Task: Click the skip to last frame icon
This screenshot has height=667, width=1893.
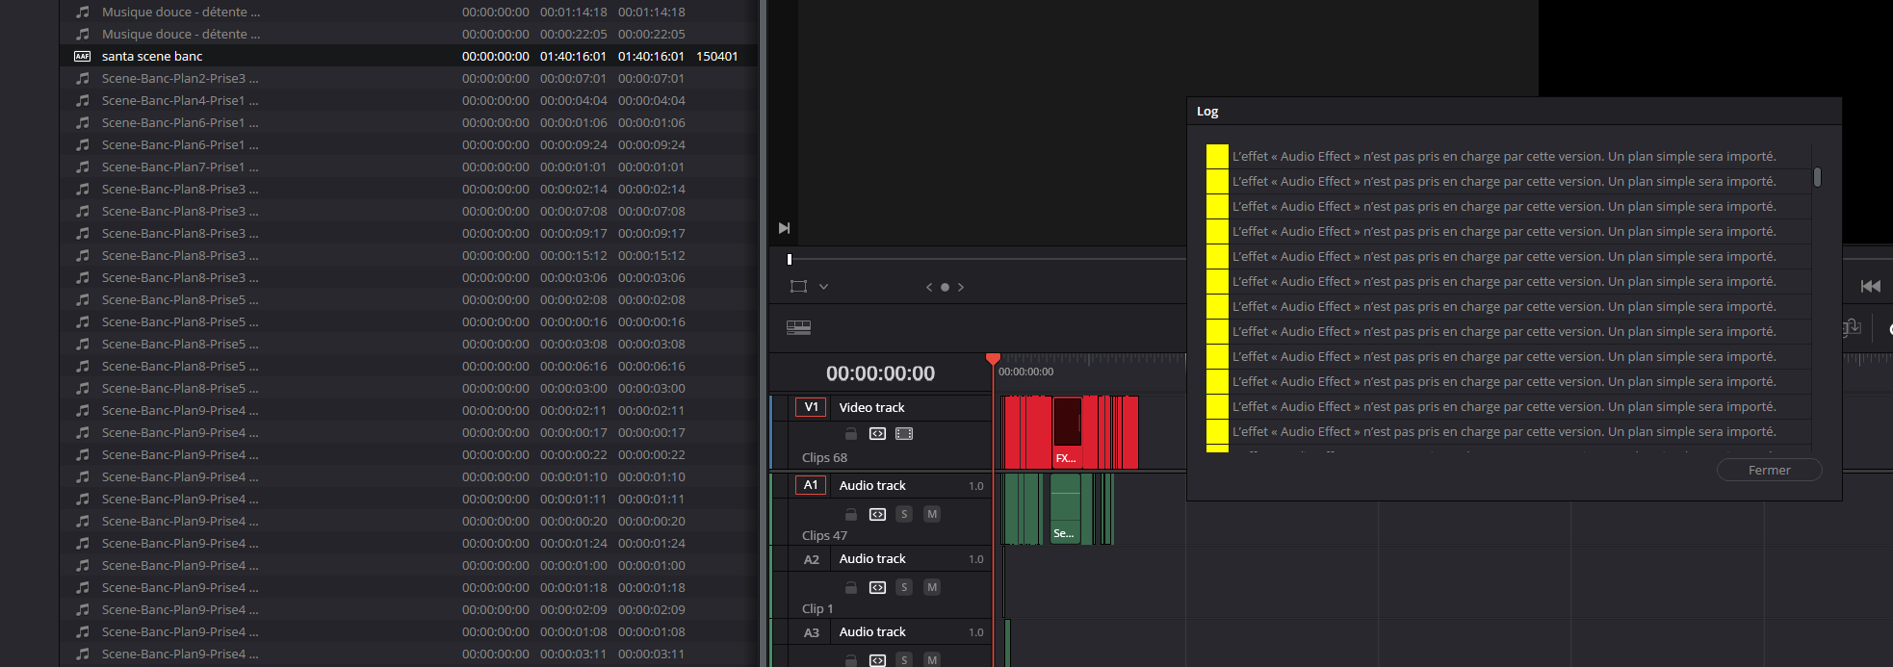Action: pyautogui.click(x=784, y=228)
